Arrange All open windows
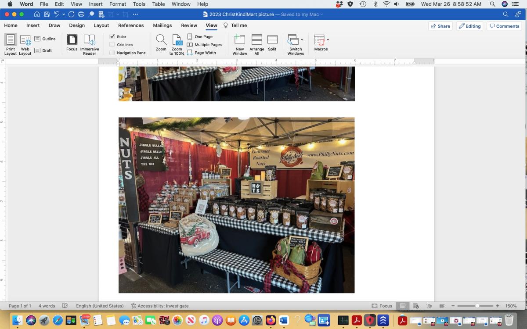The image size is (527, 329). 257,45
